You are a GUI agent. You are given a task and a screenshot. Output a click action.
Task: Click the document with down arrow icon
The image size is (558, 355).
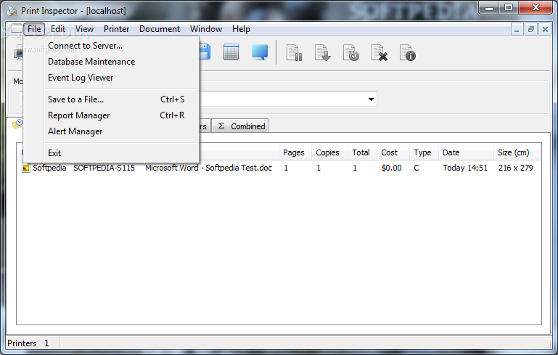tap(322, 53)
